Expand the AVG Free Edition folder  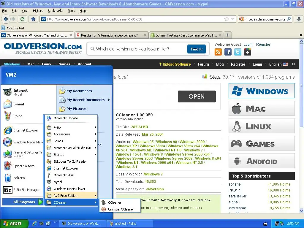[x=71, y=196]
